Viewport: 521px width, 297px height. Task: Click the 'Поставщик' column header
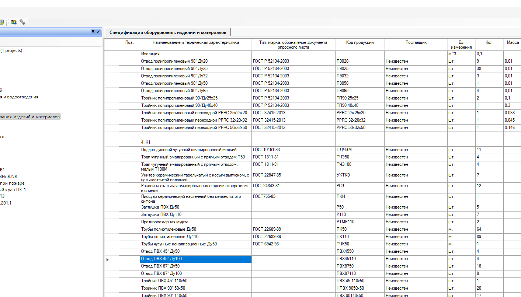click(416, 43)
